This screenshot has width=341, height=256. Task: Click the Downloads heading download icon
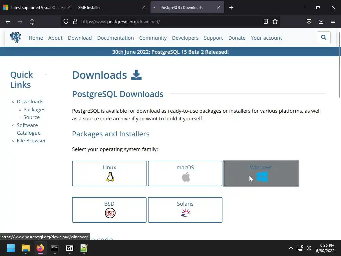pyautogui.click(x=136, y=75)
